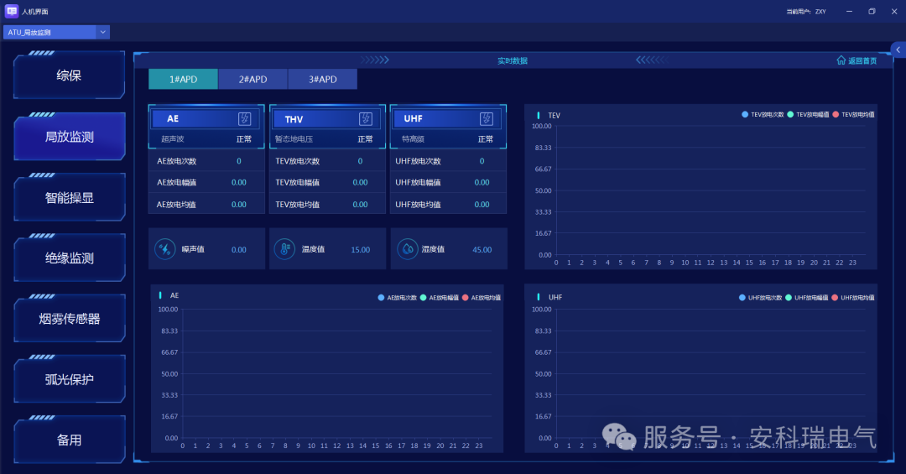Click the TEV chart plot area
The width and height of the screenshot is (906, 474).
(x=711, y=190)
